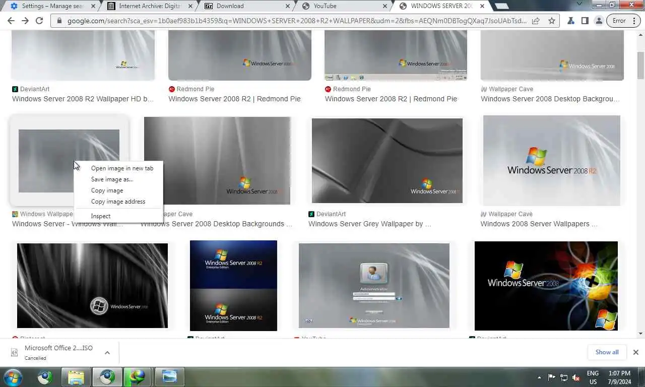This screenshot has width=645, height=387.
Task: Open Windows Server 2008 Desktop Backgrou... Wallpaper Cave link
Action: point(550,99)
